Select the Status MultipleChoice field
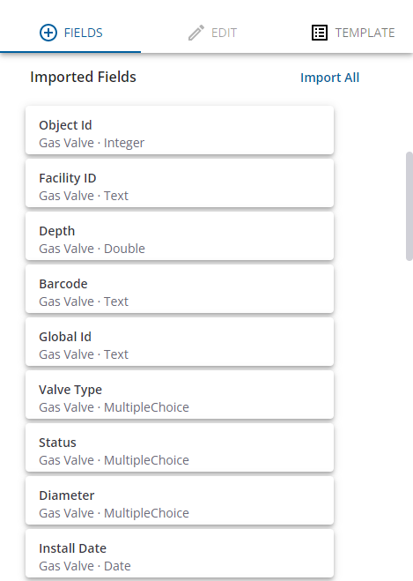 tap(180, 448)
